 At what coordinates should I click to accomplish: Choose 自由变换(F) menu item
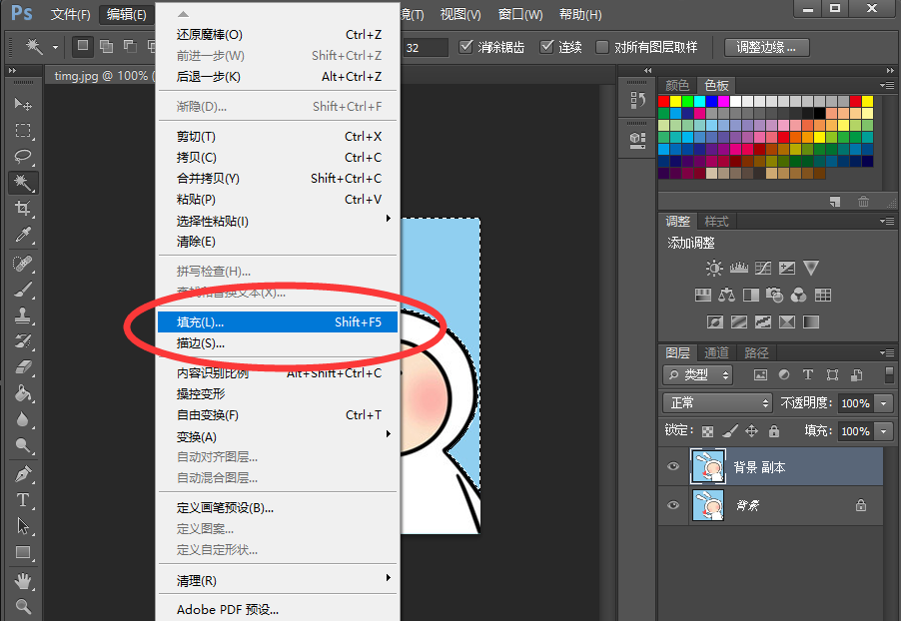point(278,414)
